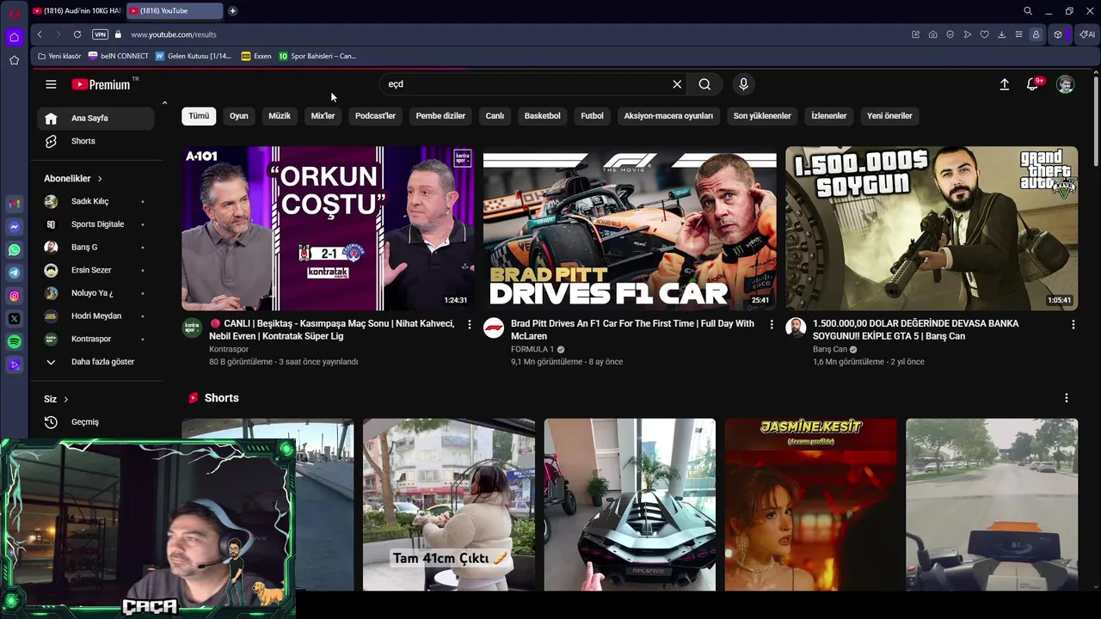This screenshot has width=1101, height=619.
Task: Go to 'Ana Sayfa' in sidebar
Action: (x=96, y=119)
